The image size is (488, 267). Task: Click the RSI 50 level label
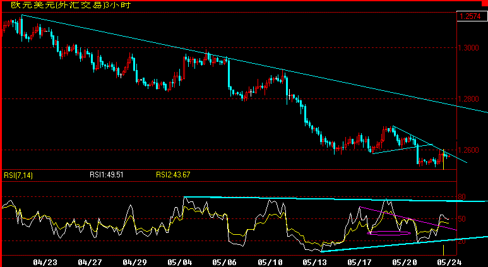[x=462, y=219]
